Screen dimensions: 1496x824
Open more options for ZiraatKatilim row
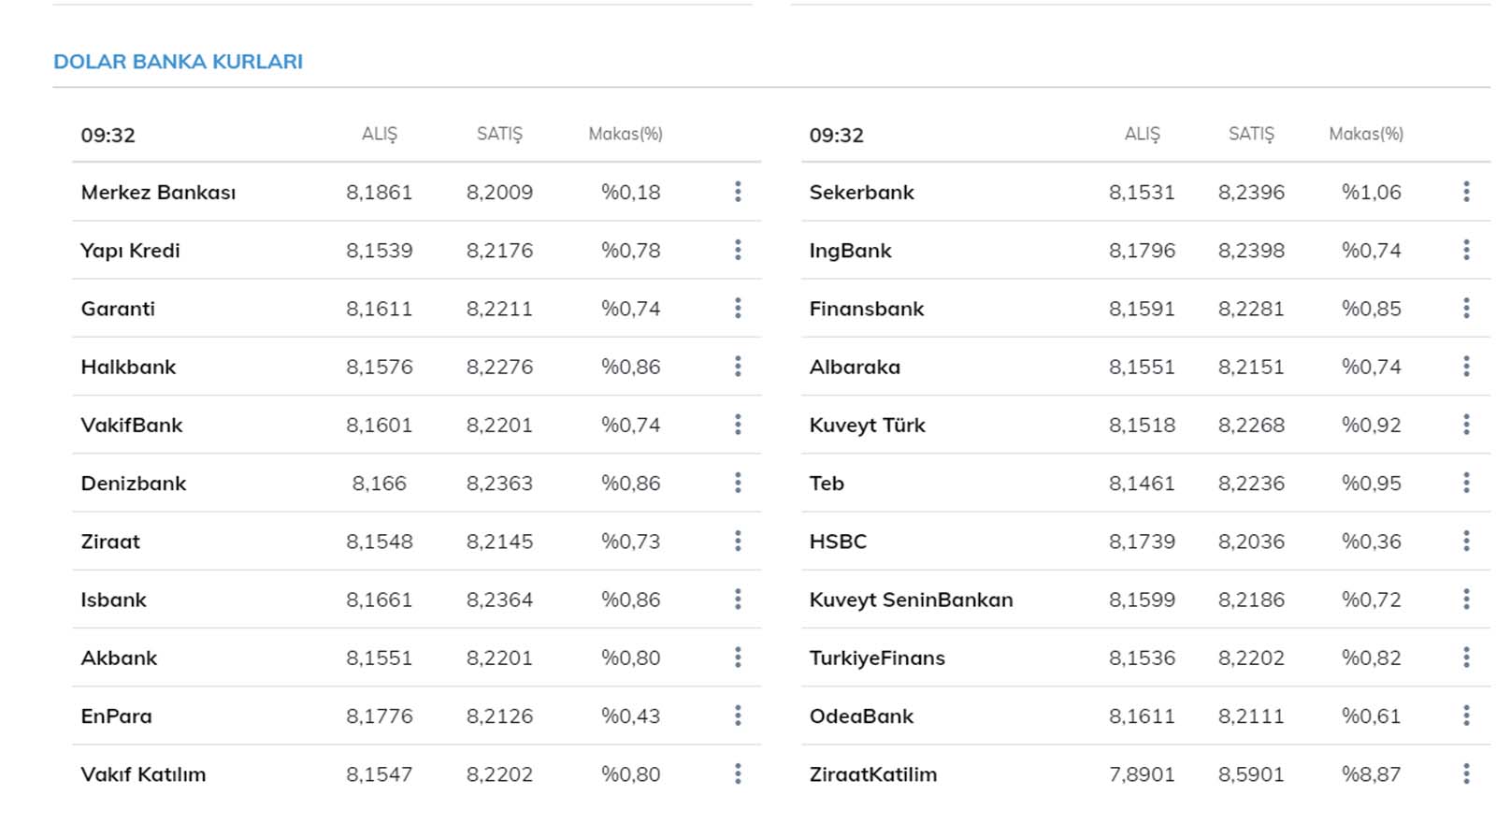point(1466,773)
